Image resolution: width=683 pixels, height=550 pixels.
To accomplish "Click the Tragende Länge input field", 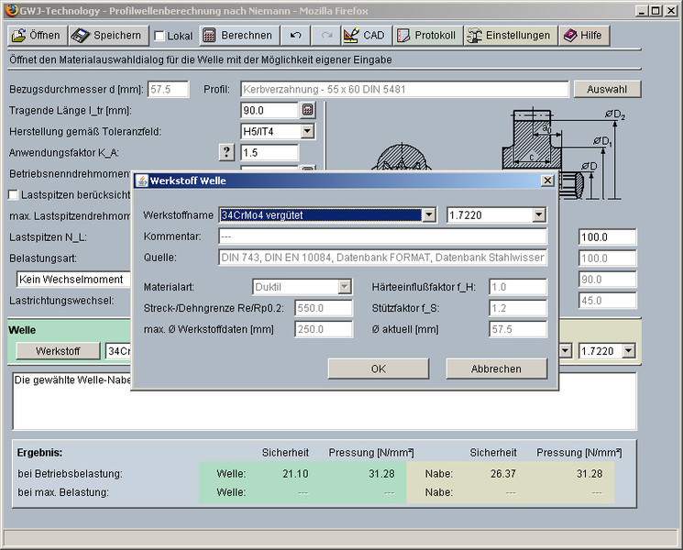I will (270, 110).
